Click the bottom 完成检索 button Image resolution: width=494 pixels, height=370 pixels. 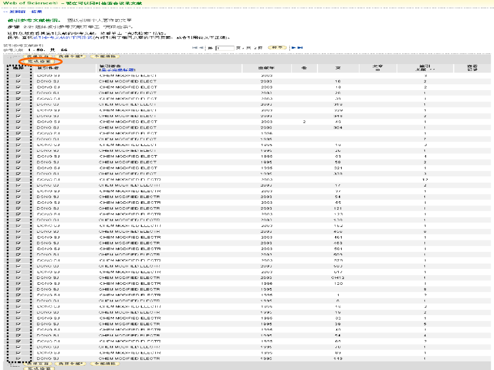(40, 369)
